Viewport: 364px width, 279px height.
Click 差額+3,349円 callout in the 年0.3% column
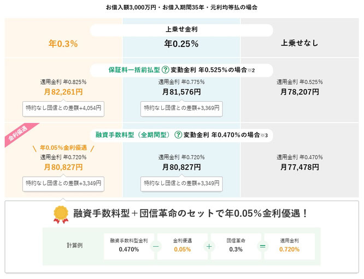pyautogui.click(x=63, y=183)
